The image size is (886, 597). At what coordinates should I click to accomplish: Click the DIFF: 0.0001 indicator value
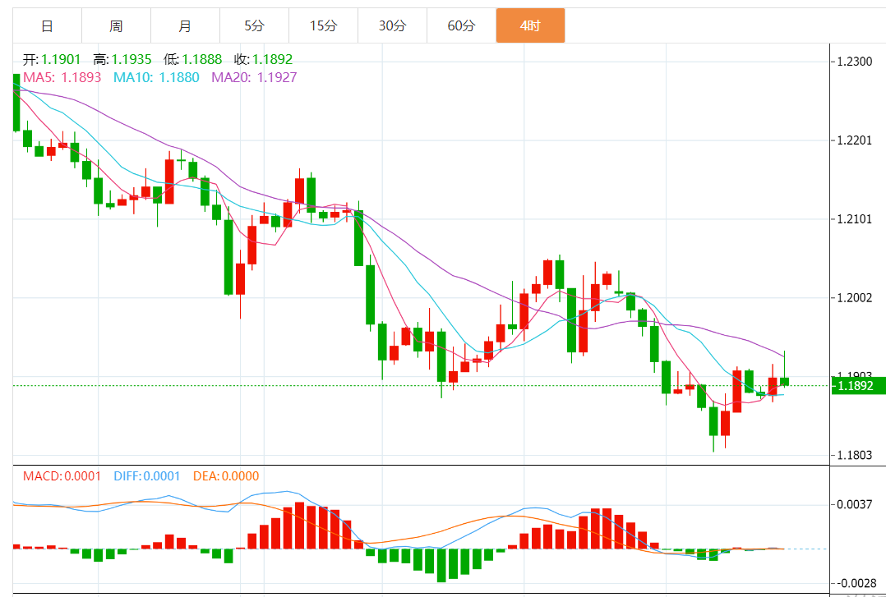coord(147,476)
